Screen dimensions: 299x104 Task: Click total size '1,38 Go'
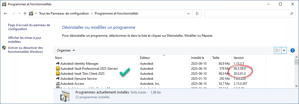pos(155,92)
